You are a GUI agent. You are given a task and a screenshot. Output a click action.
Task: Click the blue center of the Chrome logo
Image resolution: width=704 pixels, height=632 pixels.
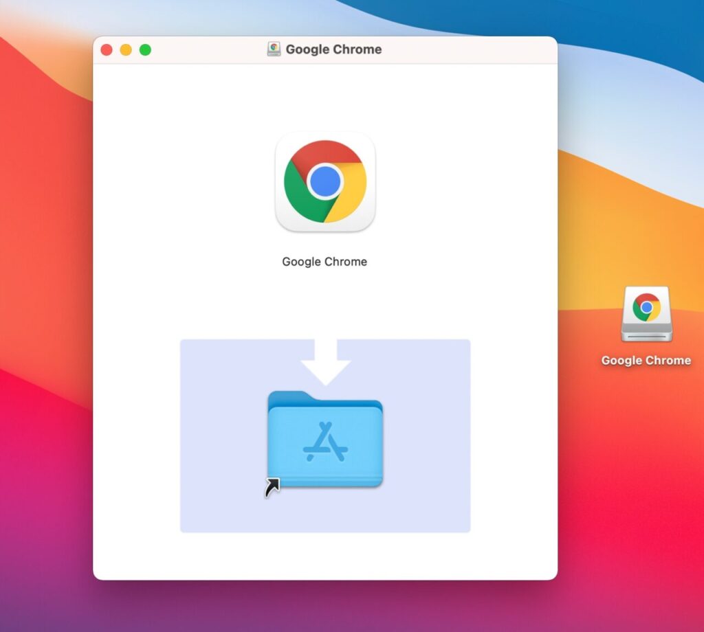point(324,182)
